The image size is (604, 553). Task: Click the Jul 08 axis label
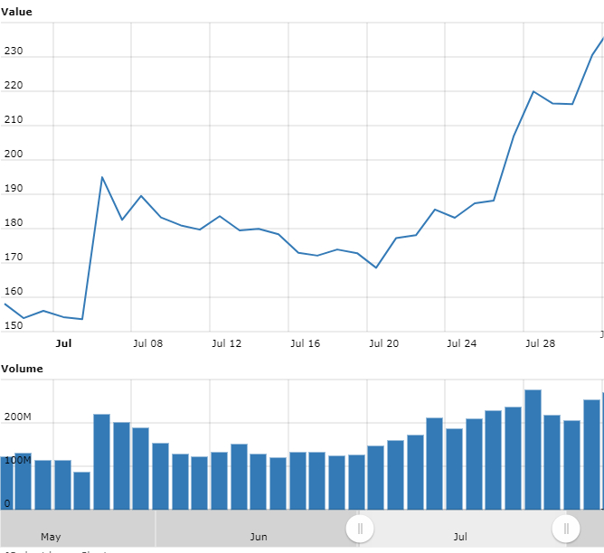[x=148, y=343]
